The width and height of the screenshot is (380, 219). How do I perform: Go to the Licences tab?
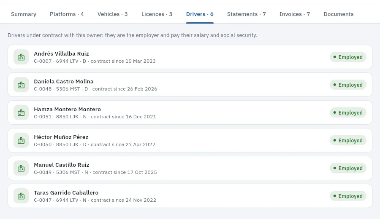tap(157, 14)
